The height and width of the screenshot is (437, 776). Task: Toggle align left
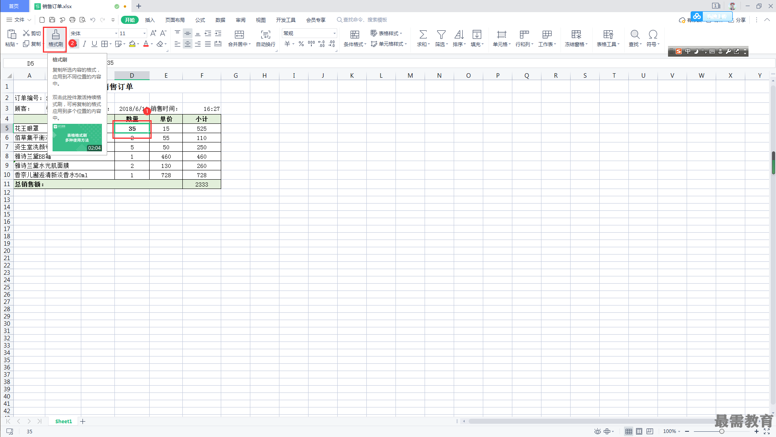(178, 44)
